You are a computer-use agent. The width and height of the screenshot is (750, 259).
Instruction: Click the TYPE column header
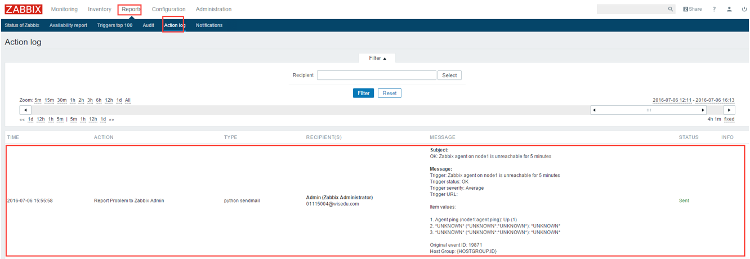[231, 137]
